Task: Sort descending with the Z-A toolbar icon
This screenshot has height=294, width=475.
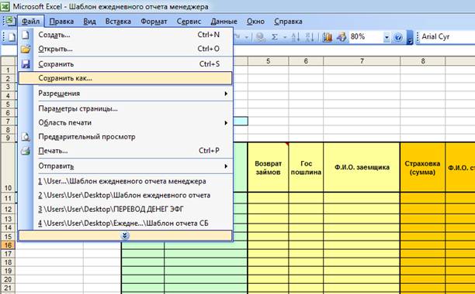Action: pos(310,37)
